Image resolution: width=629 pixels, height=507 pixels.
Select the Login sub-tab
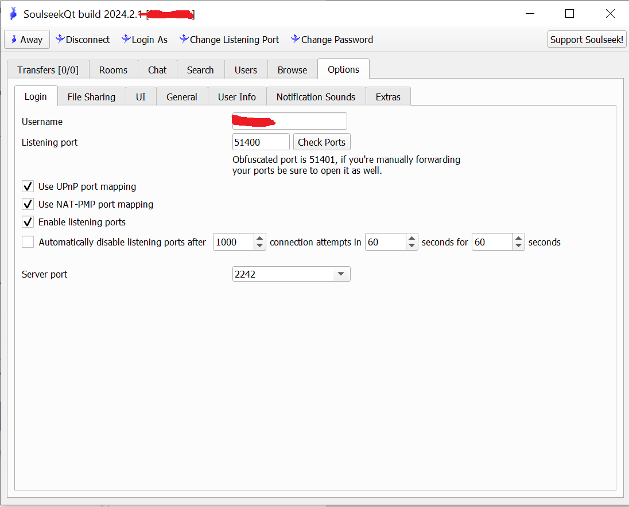(x=36, y=96)
